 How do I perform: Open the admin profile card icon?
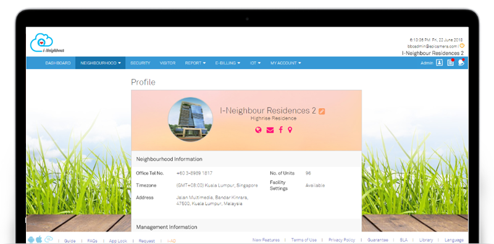coord(439,63)
